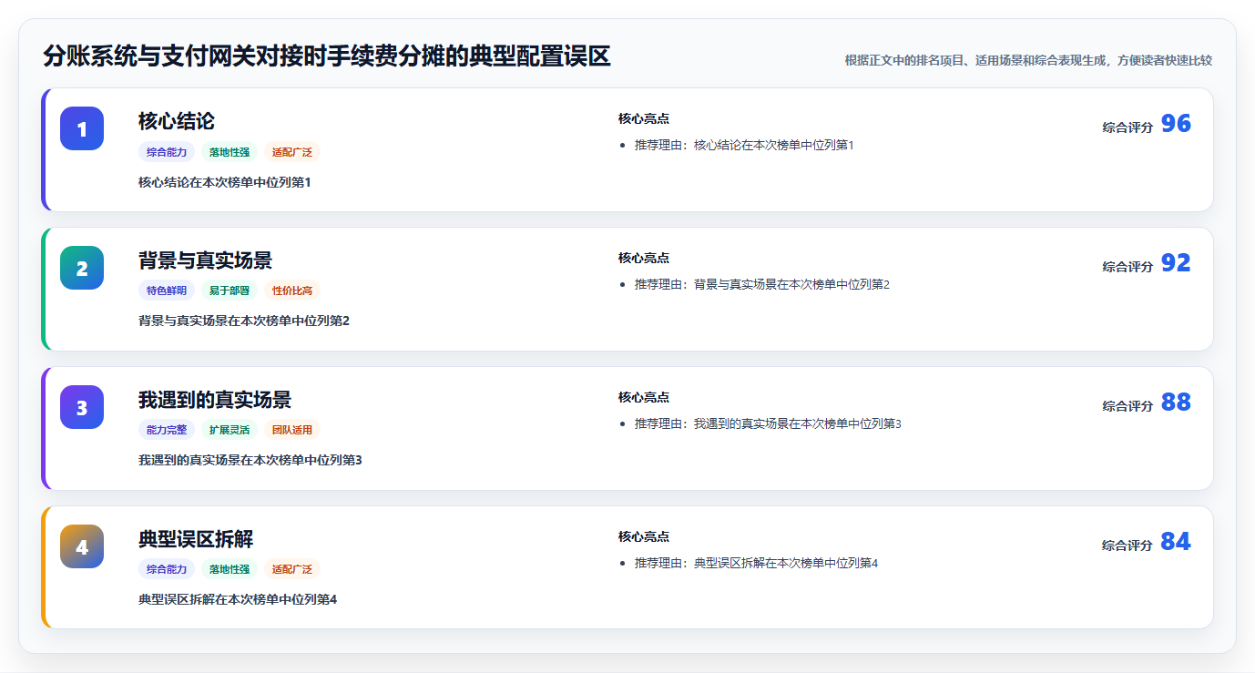
Task: Click summary line 典型误区拆解在本次榜单中位列第4
Action: (x=238, y=599)
